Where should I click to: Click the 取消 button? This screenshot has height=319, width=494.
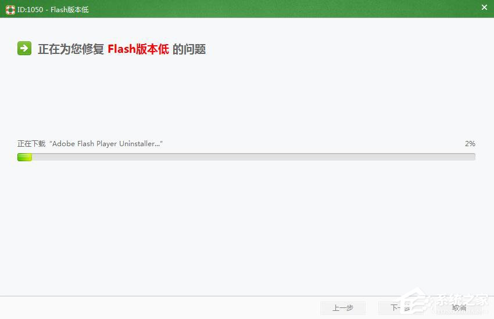(459, 307)
